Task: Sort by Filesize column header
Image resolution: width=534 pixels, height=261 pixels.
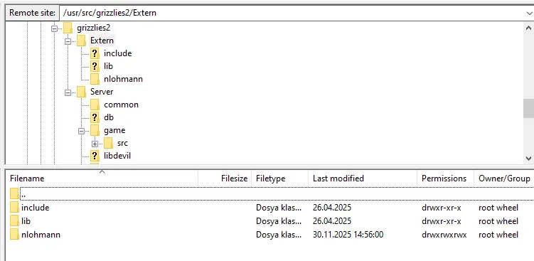Action: pyautogui.click(x=225, y=179)
